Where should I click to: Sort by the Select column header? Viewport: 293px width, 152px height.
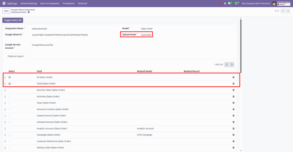pyautogui.click(x=11, y=71)
